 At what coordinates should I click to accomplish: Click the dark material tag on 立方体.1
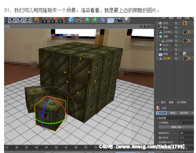coord(185,32)
